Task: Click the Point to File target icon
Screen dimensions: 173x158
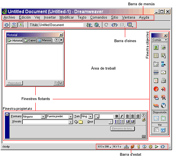Action: (76, 122)
